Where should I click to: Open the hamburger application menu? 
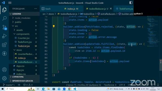pos(10,3)
